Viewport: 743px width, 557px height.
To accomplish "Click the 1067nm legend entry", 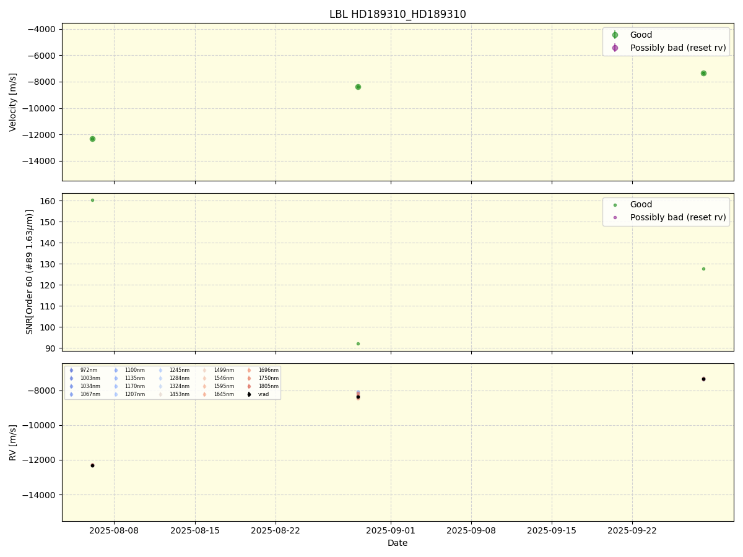I will click(90, 394).
